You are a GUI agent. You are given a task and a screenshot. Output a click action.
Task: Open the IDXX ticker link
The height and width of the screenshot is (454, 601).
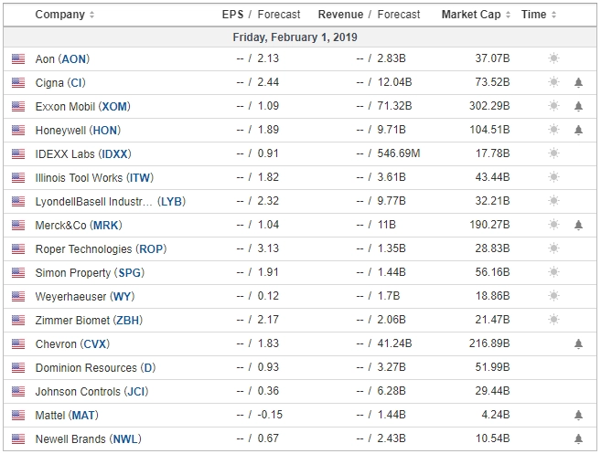tap(114, 153)
